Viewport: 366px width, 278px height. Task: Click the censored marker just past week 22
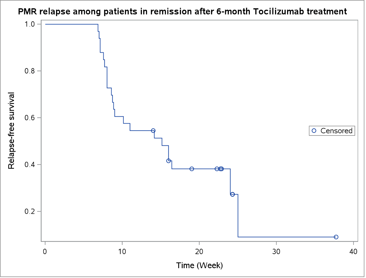point(217,169)
